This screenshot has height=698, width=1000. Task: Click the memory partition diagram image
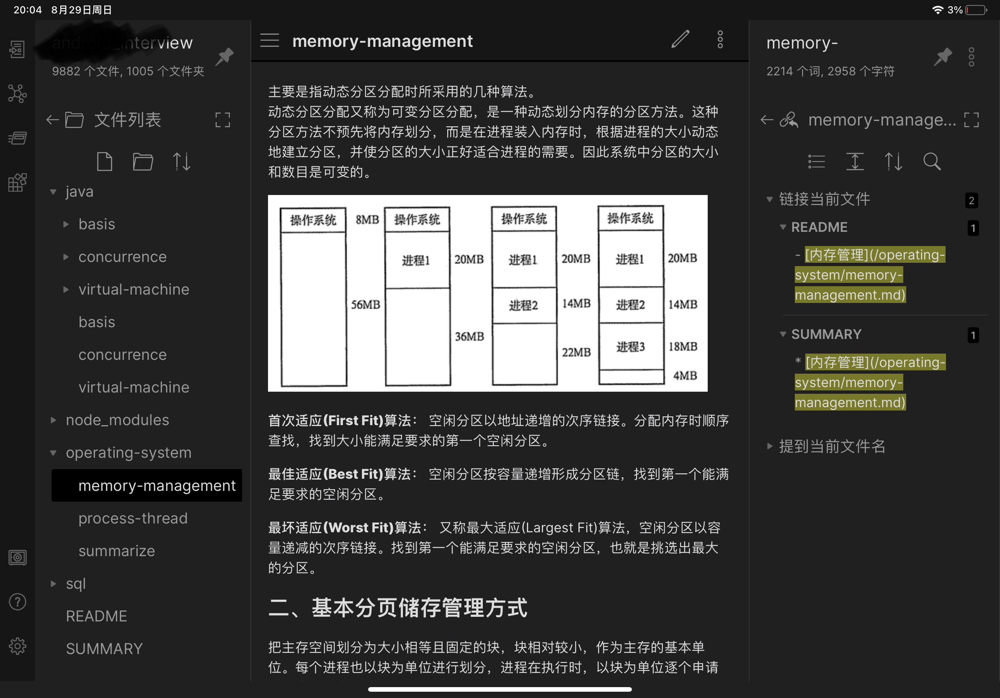click(487, 293)
